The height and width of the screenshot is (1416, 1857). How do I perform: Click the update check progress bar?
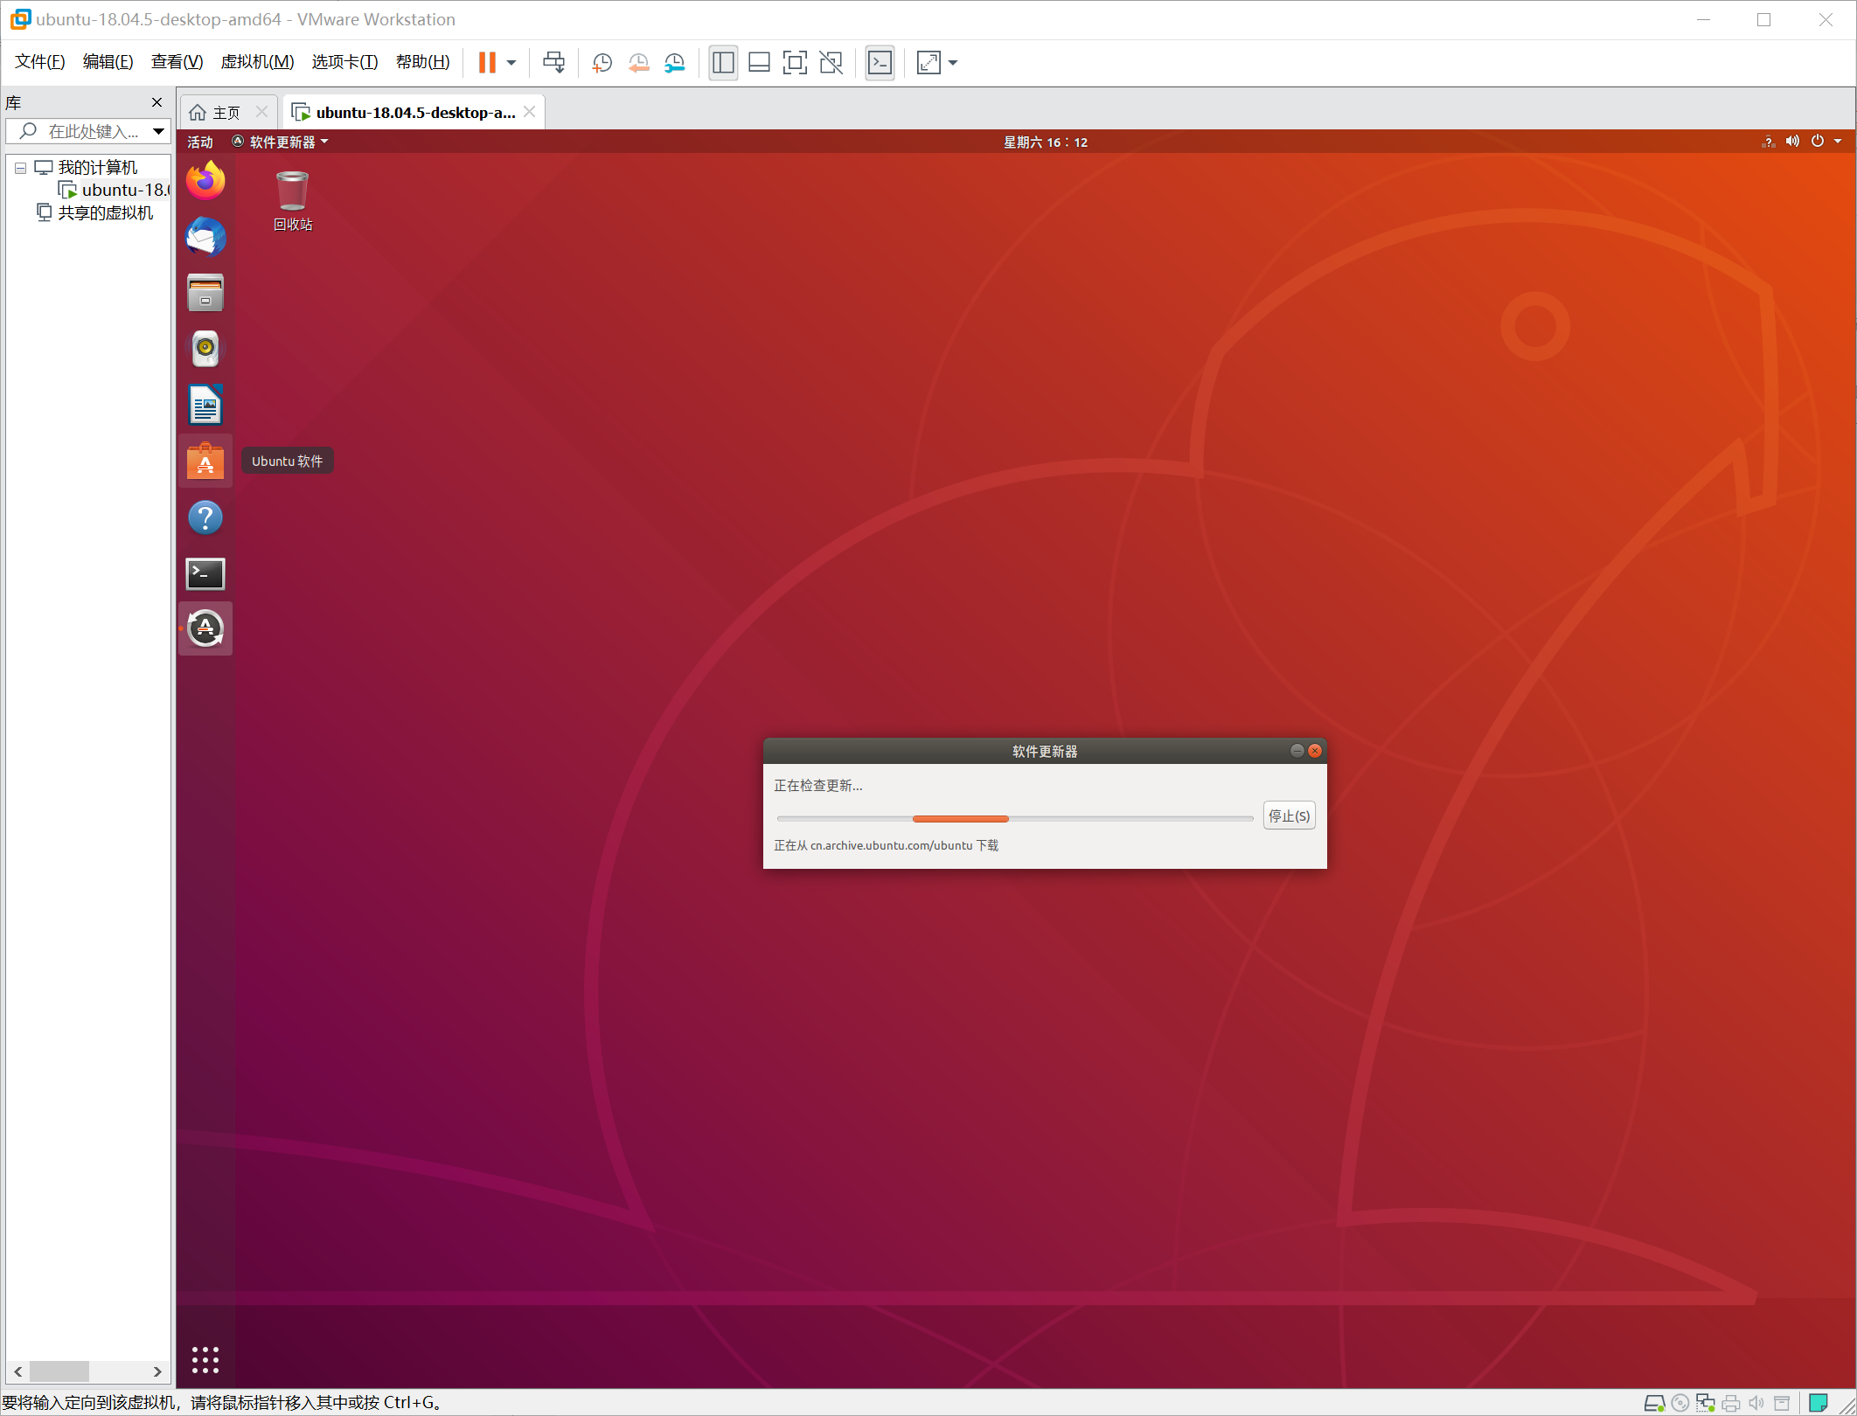(1015, 819)
